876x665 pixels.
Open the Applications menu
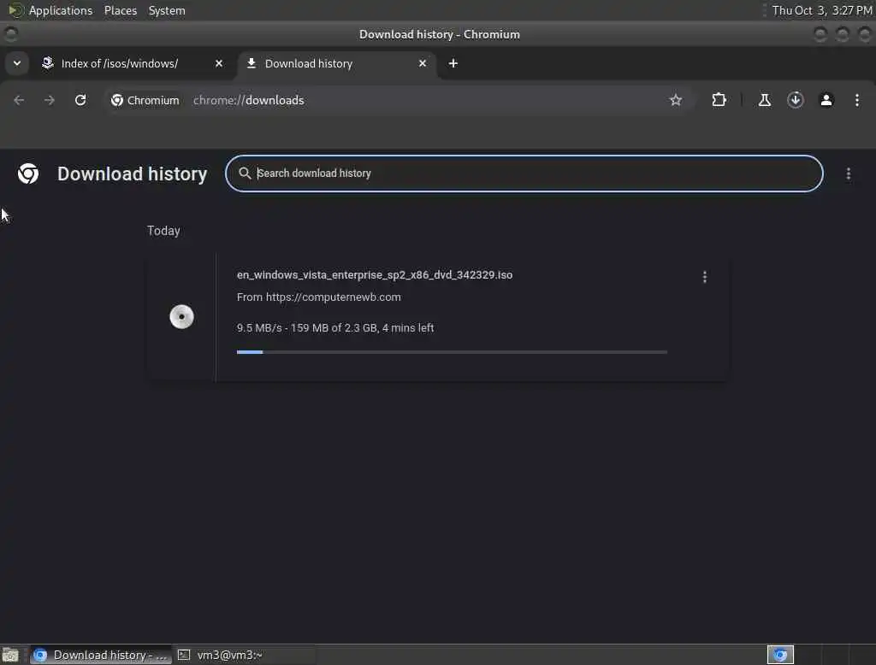pyautogui.click(x=61, y=10)
